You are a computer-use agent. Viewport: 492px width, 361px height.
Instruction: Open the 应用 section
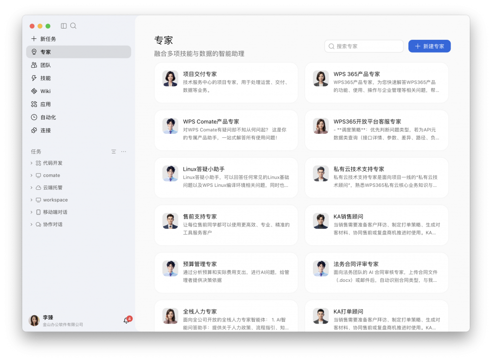coord(78,104)
